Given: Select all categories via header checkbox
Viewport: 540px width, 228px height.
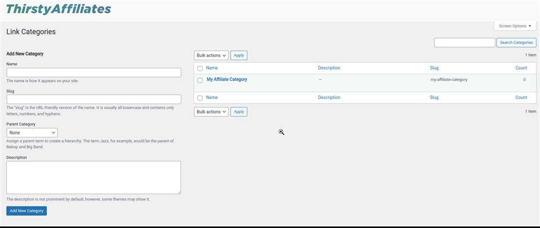Looking at the screenshot, I should [200, 68].
